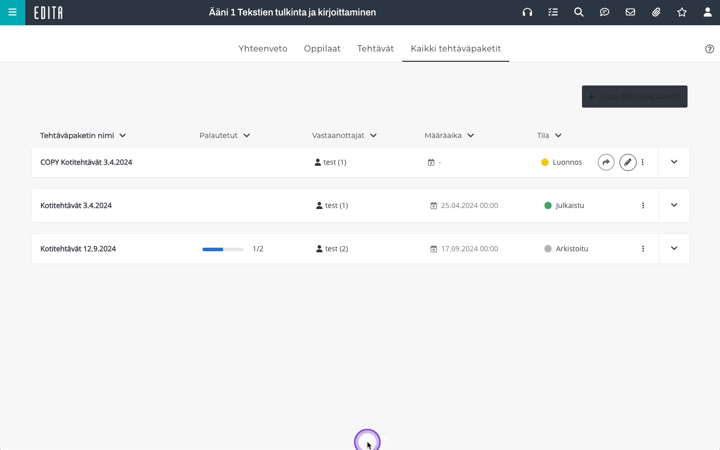
Task: Sort by Tila column
Action: pos(549,135)
